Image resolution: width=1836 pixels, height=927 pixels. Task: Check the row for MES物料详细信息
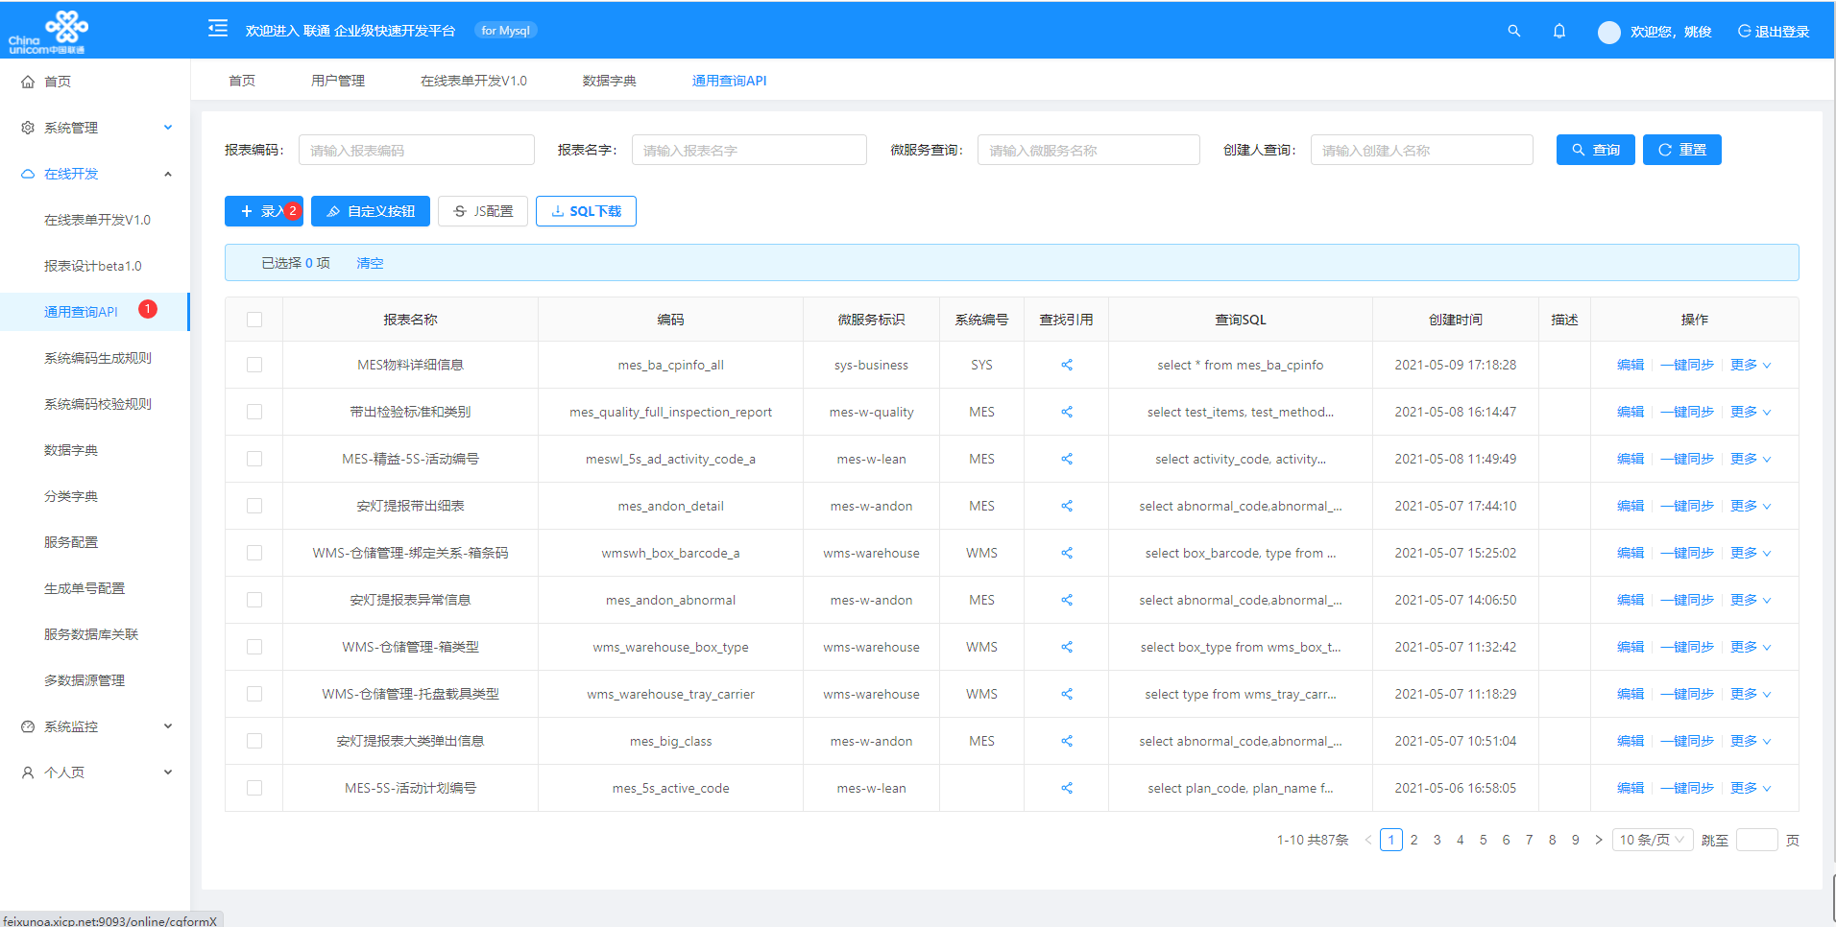point(254,365)
